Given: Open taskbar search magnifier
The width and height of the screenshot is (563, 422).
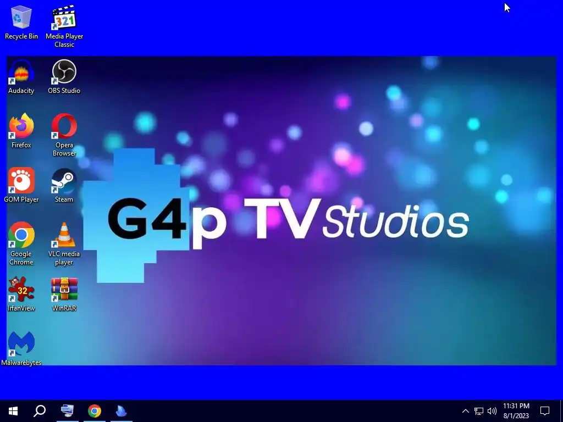Looking at the screenshot, I should coord(40,411).
